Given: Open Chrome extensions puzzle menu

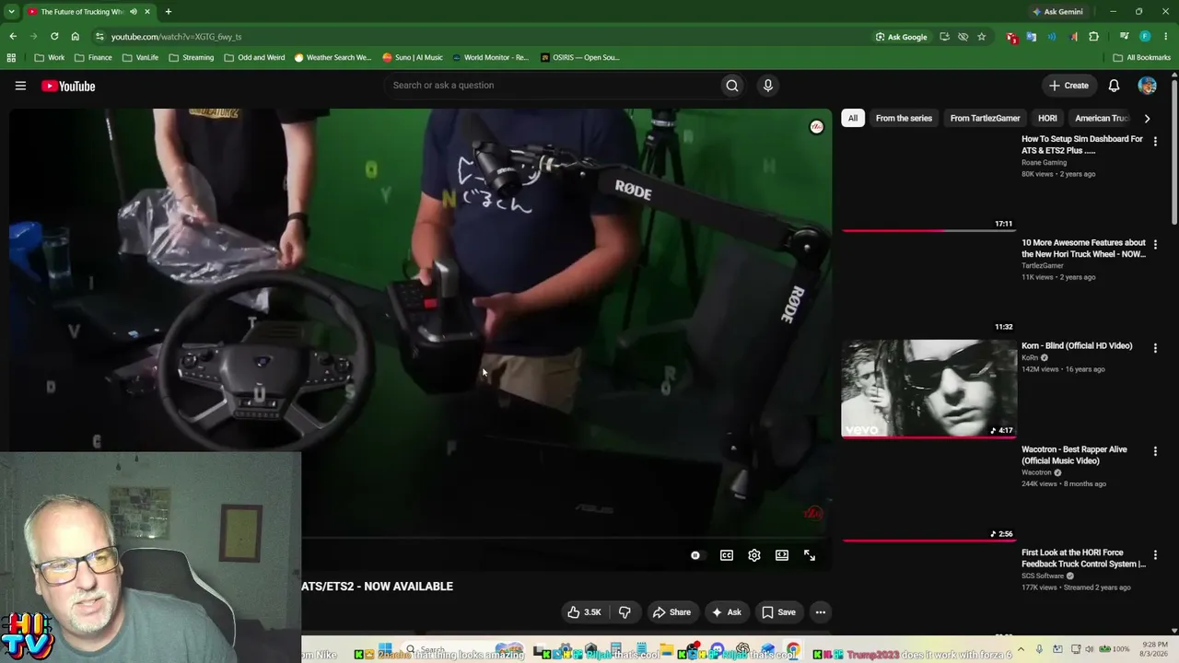Looking at the screenshot, I should click(1094, 37).
